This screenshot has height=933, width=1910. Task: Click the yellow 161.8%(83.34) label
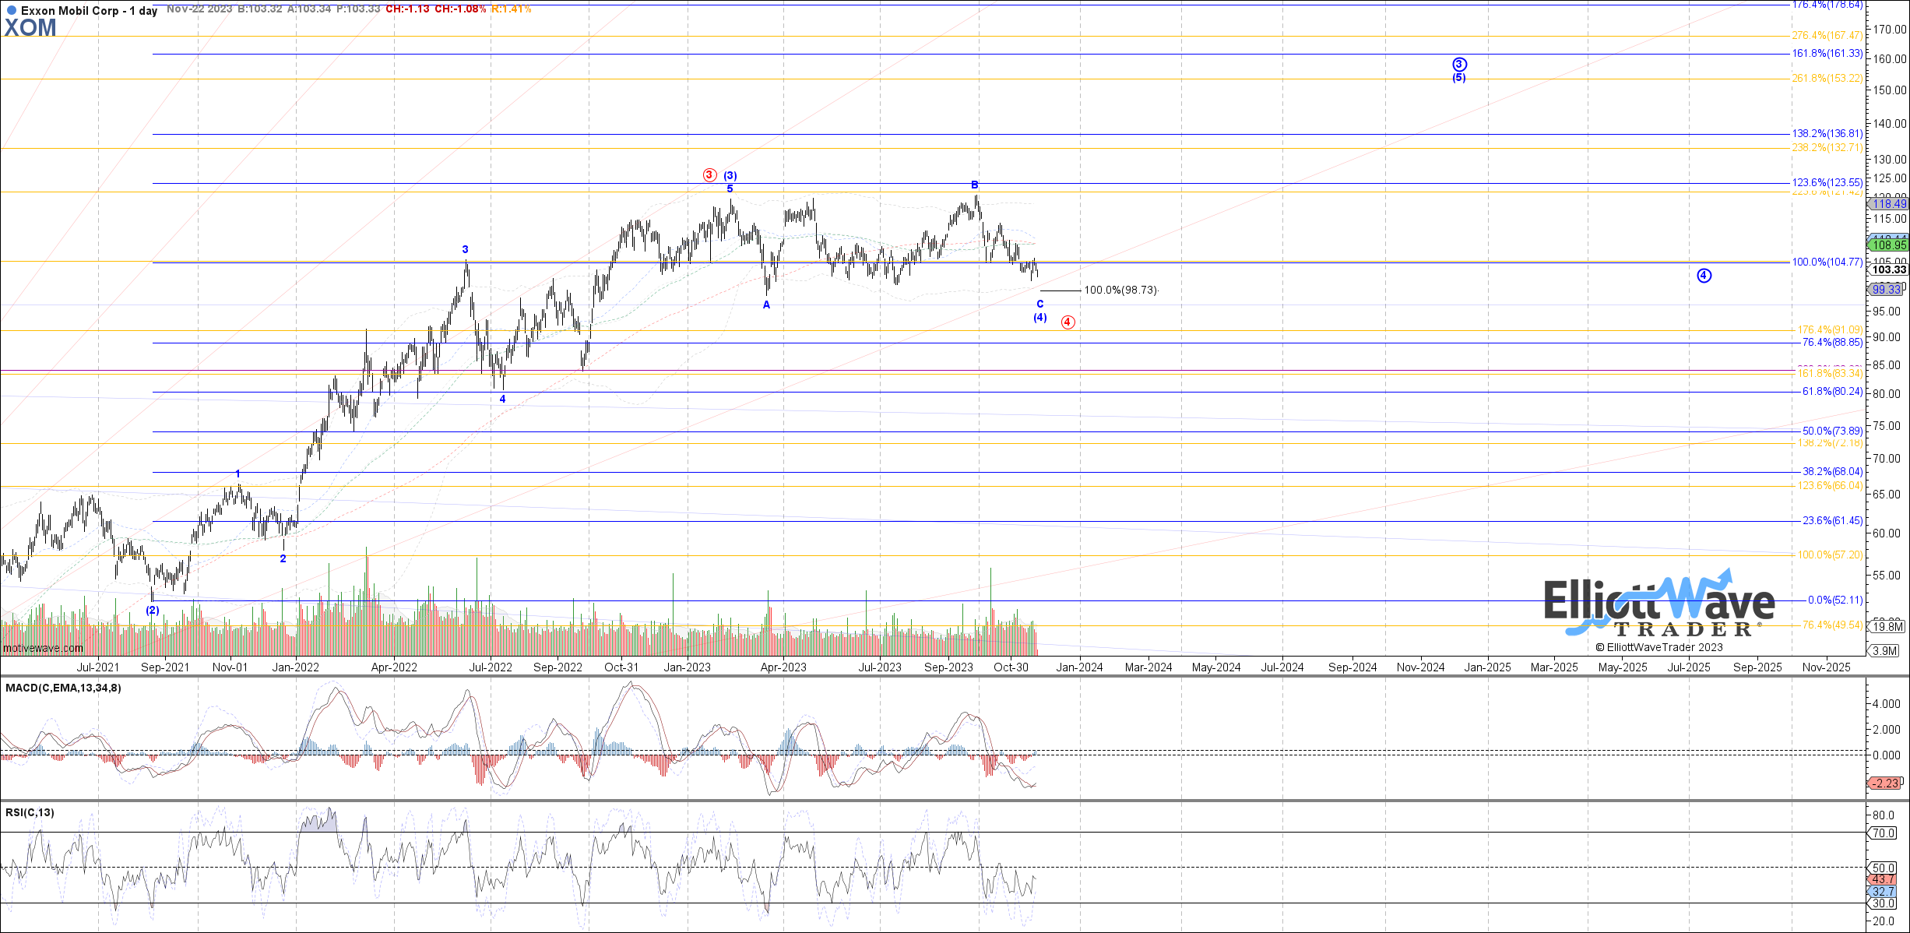(x=1829, y=373)
